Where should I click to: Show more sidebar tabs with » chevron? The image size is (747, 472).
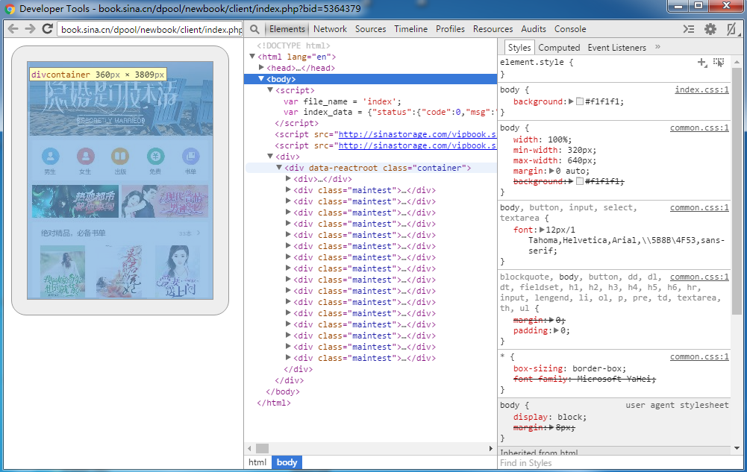coord(658,47)
